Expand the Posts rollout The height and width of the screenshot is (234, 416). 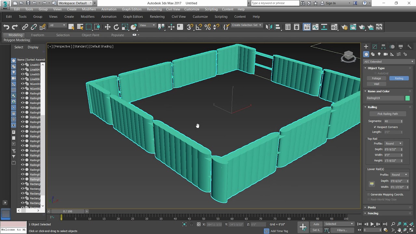371,207
